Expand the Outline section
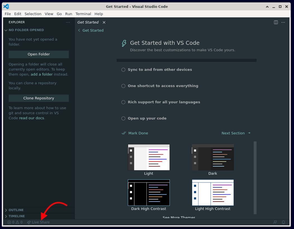Viewport: 294px width, 229px height. pos(16,210)
